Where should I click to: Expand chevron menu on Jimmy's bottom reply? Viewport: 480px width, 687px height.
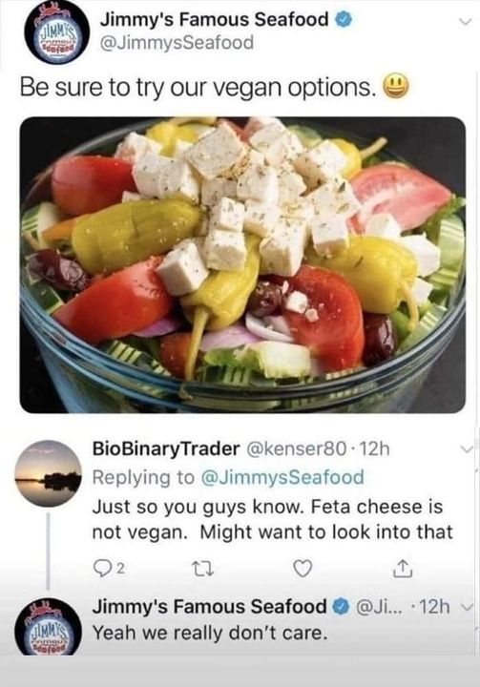click(469, 607)
